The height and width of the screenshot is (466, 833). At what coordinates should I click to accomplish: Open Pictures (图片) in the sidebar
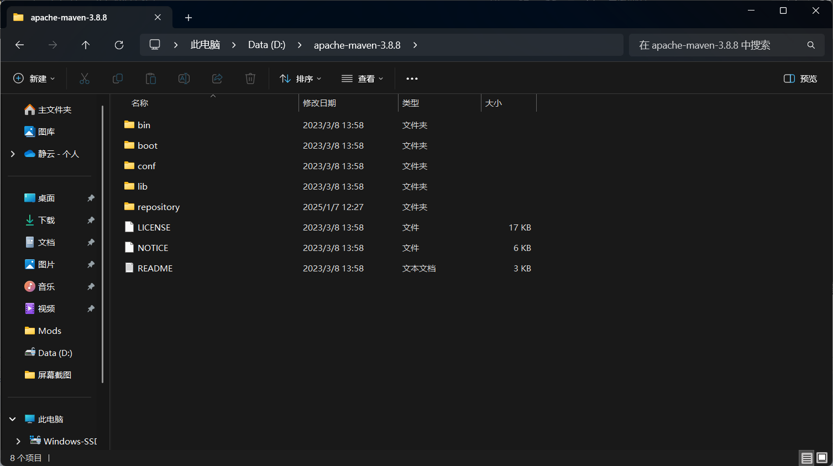coord(40,264)
